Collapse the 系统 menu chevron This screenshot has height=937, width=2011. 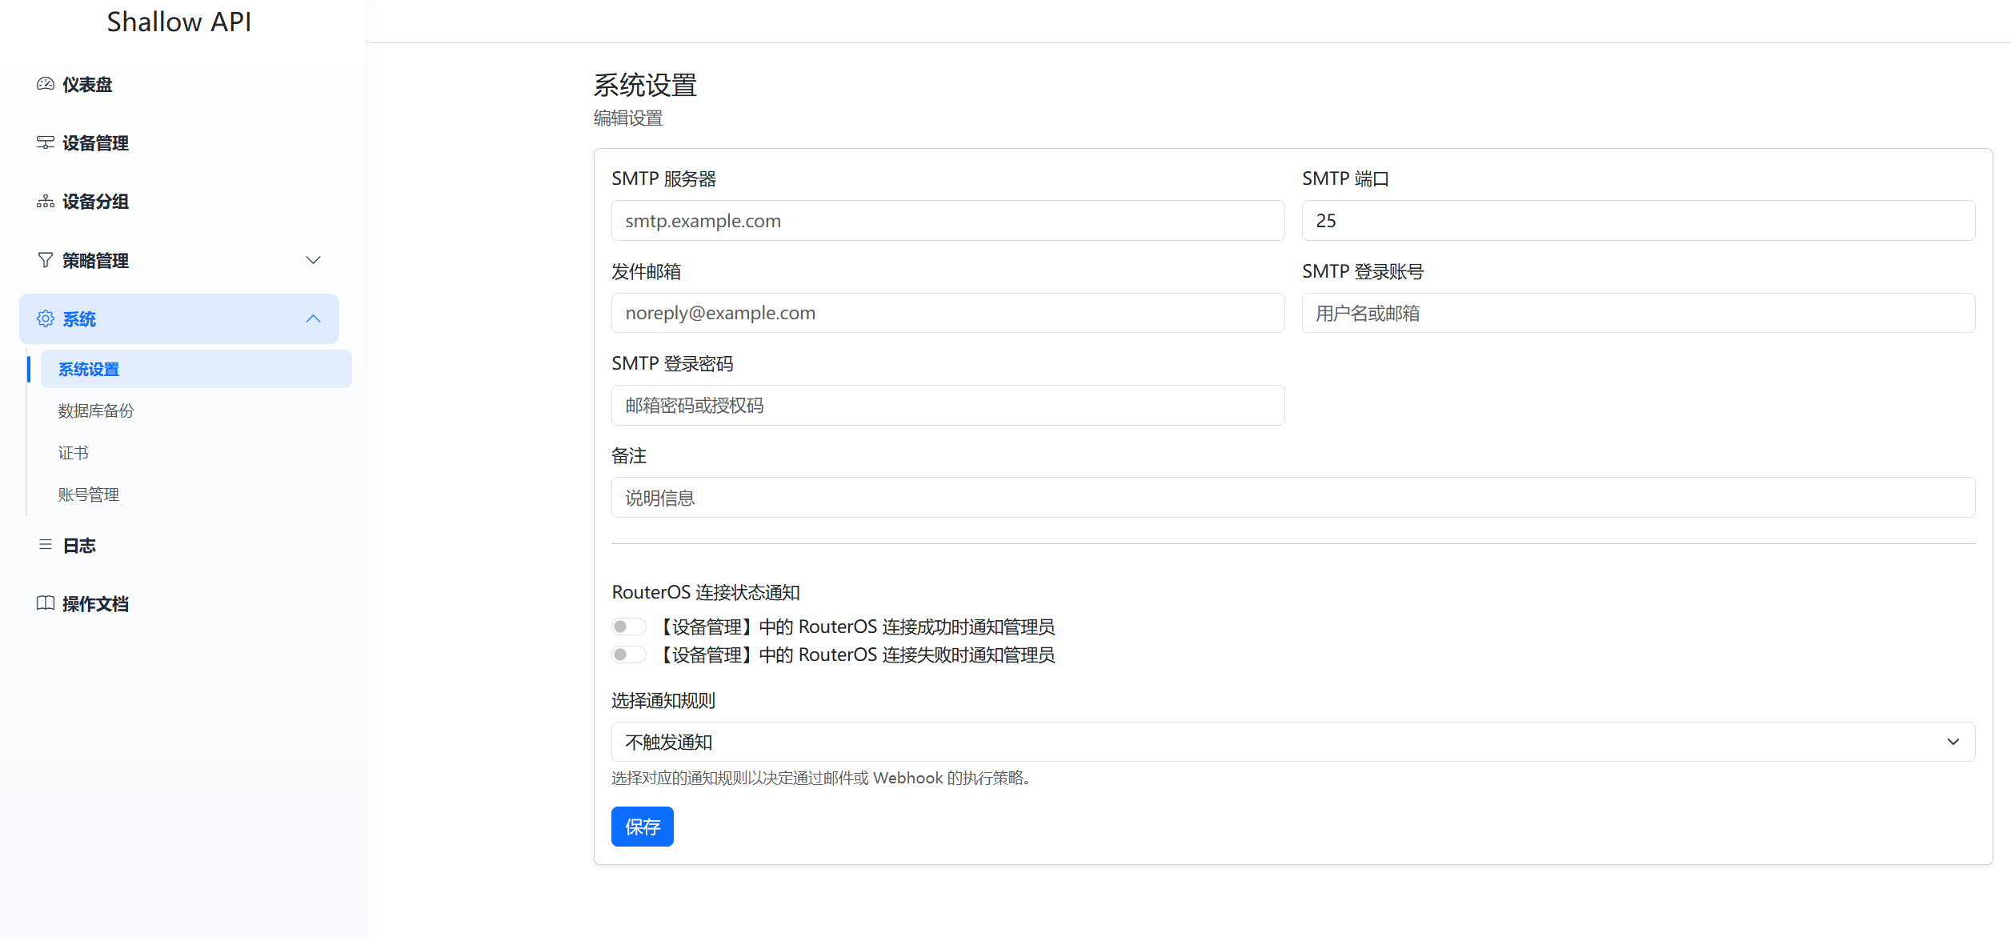click(x=313, y=318)
